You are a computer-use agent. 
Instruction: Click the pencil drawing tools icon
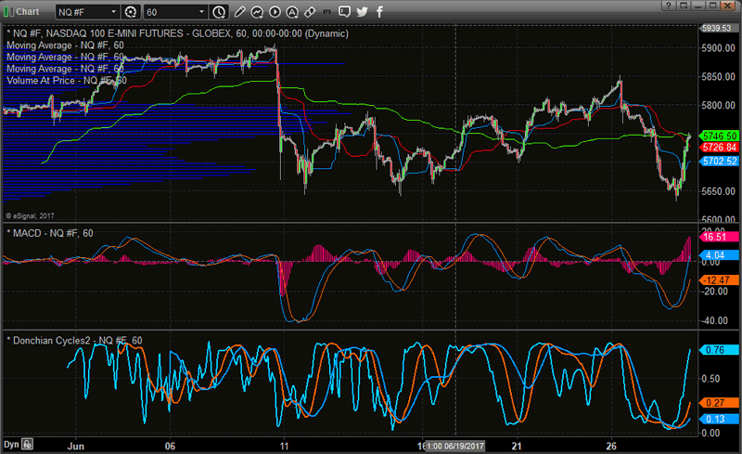[240, 12]
